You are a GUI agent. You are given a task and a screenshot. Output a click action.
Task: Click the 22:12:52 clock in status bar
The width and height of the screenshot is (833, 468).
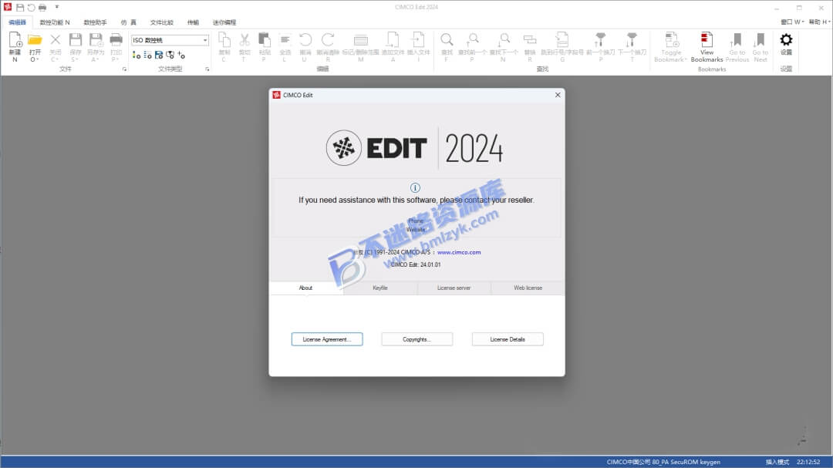pos(808,462)
